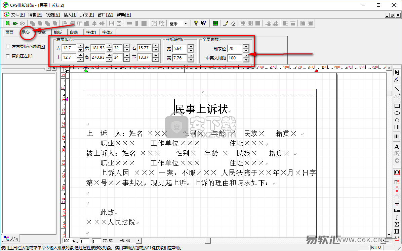Insert an integral symbol
402x251 pixels.
[397, 217]
